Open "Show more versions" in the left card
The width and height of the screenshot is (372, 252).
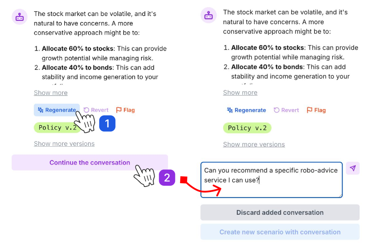(64, 144)
